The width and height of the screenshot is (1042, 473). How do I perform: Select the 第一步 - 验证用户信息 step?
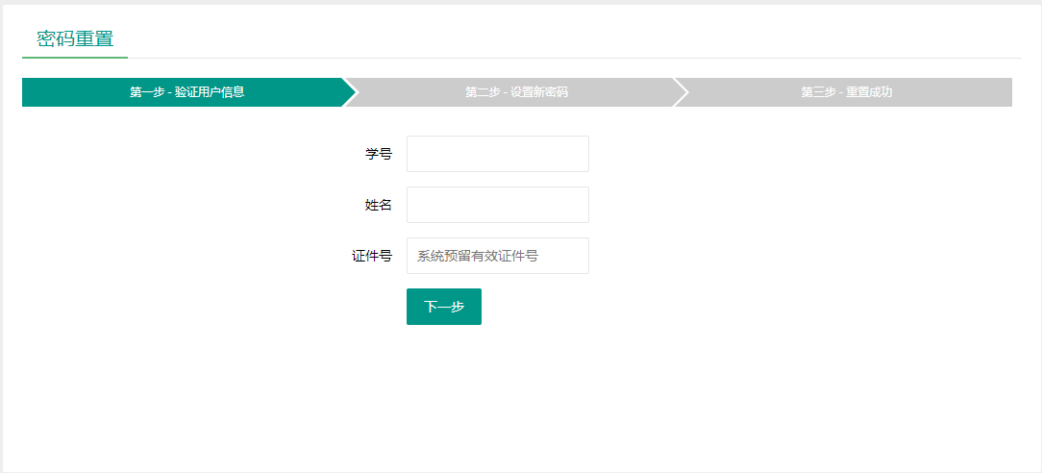(186, 92)
